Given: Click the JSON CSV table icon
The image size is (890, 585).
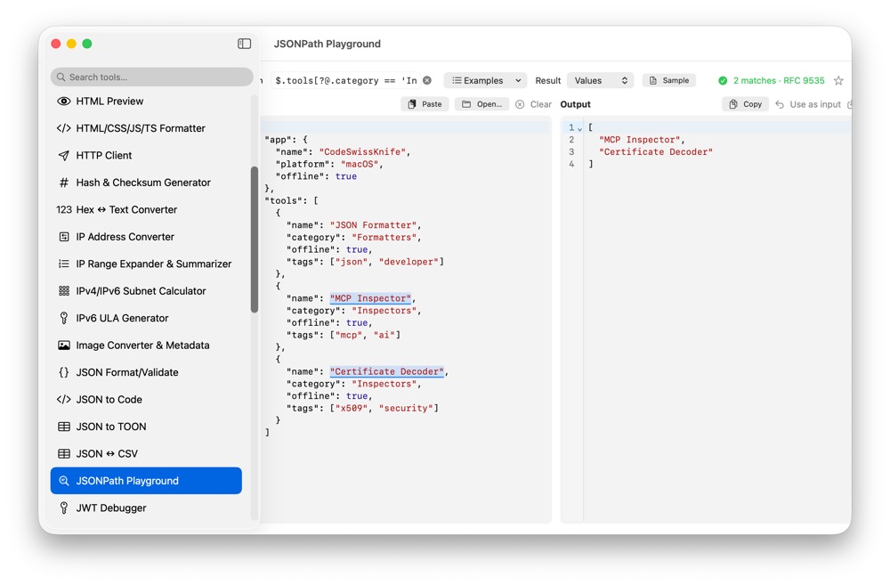Looking at the screenshot, I should pyautogui.click(x=63, y=454).
